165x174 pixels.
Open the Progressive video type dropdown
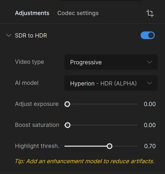tap(111, 62)
